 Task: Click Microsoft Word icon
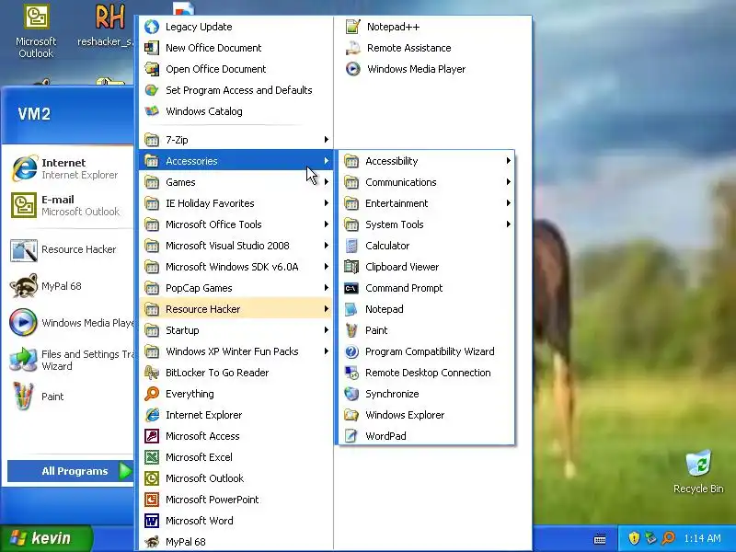tap(151, 520)
